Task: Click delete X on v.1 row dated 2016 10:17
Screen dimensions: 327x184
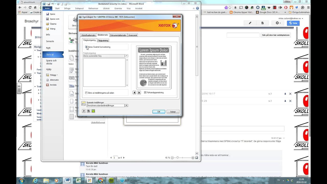Action: click(290, 94)
